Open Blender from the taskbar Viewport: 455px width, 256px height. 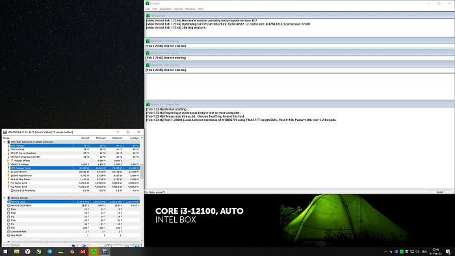click(71, 251)
